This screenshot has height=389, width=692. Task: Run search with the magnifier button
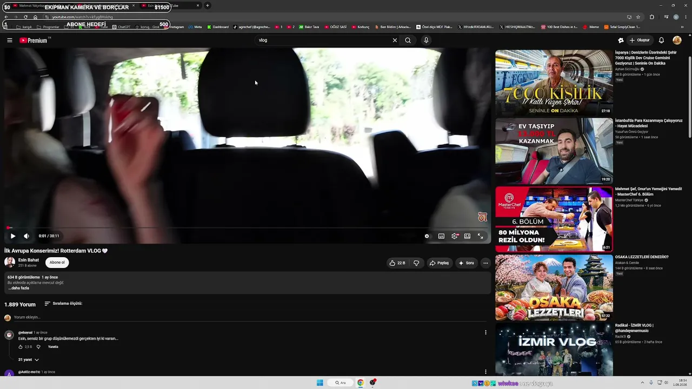(408, 40)
